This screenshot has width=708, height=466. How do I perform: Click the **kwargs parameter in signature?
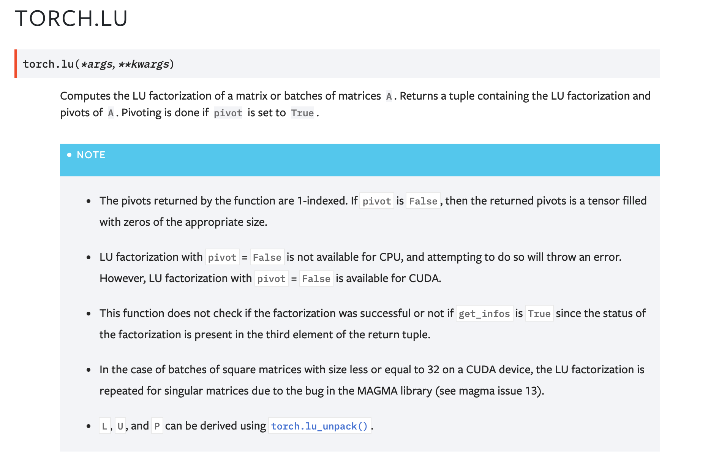click(x=144, y=64)
